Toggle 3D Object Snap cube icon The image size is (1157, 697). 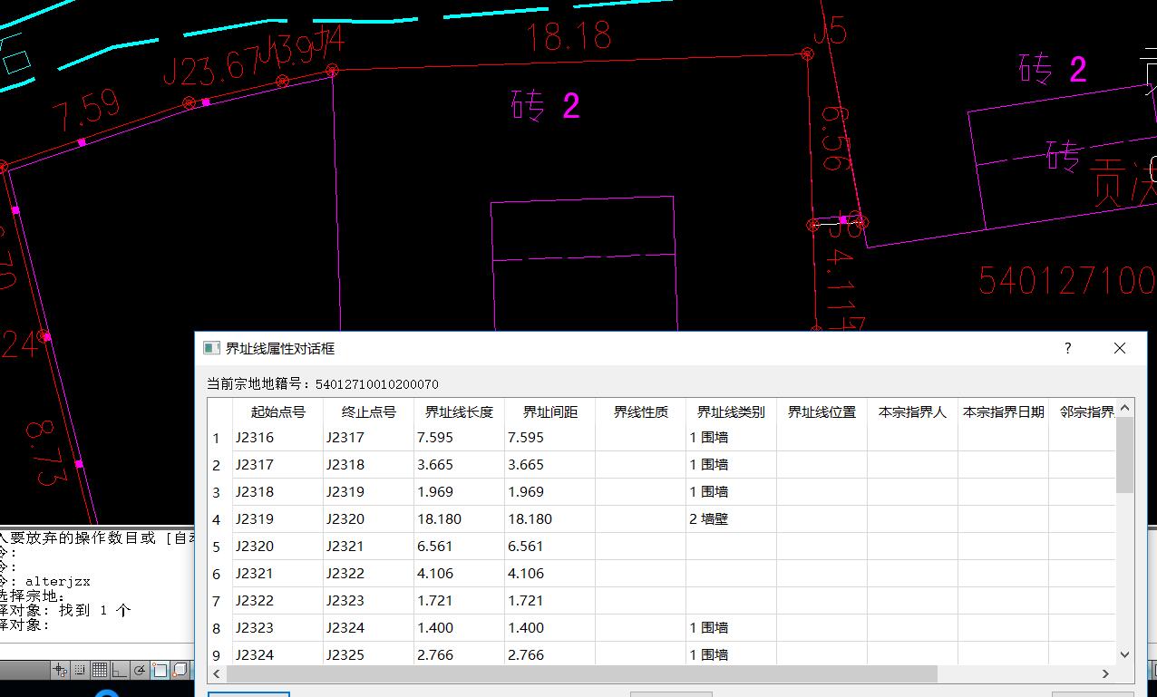pyautogui.click(x=180, y=670)
